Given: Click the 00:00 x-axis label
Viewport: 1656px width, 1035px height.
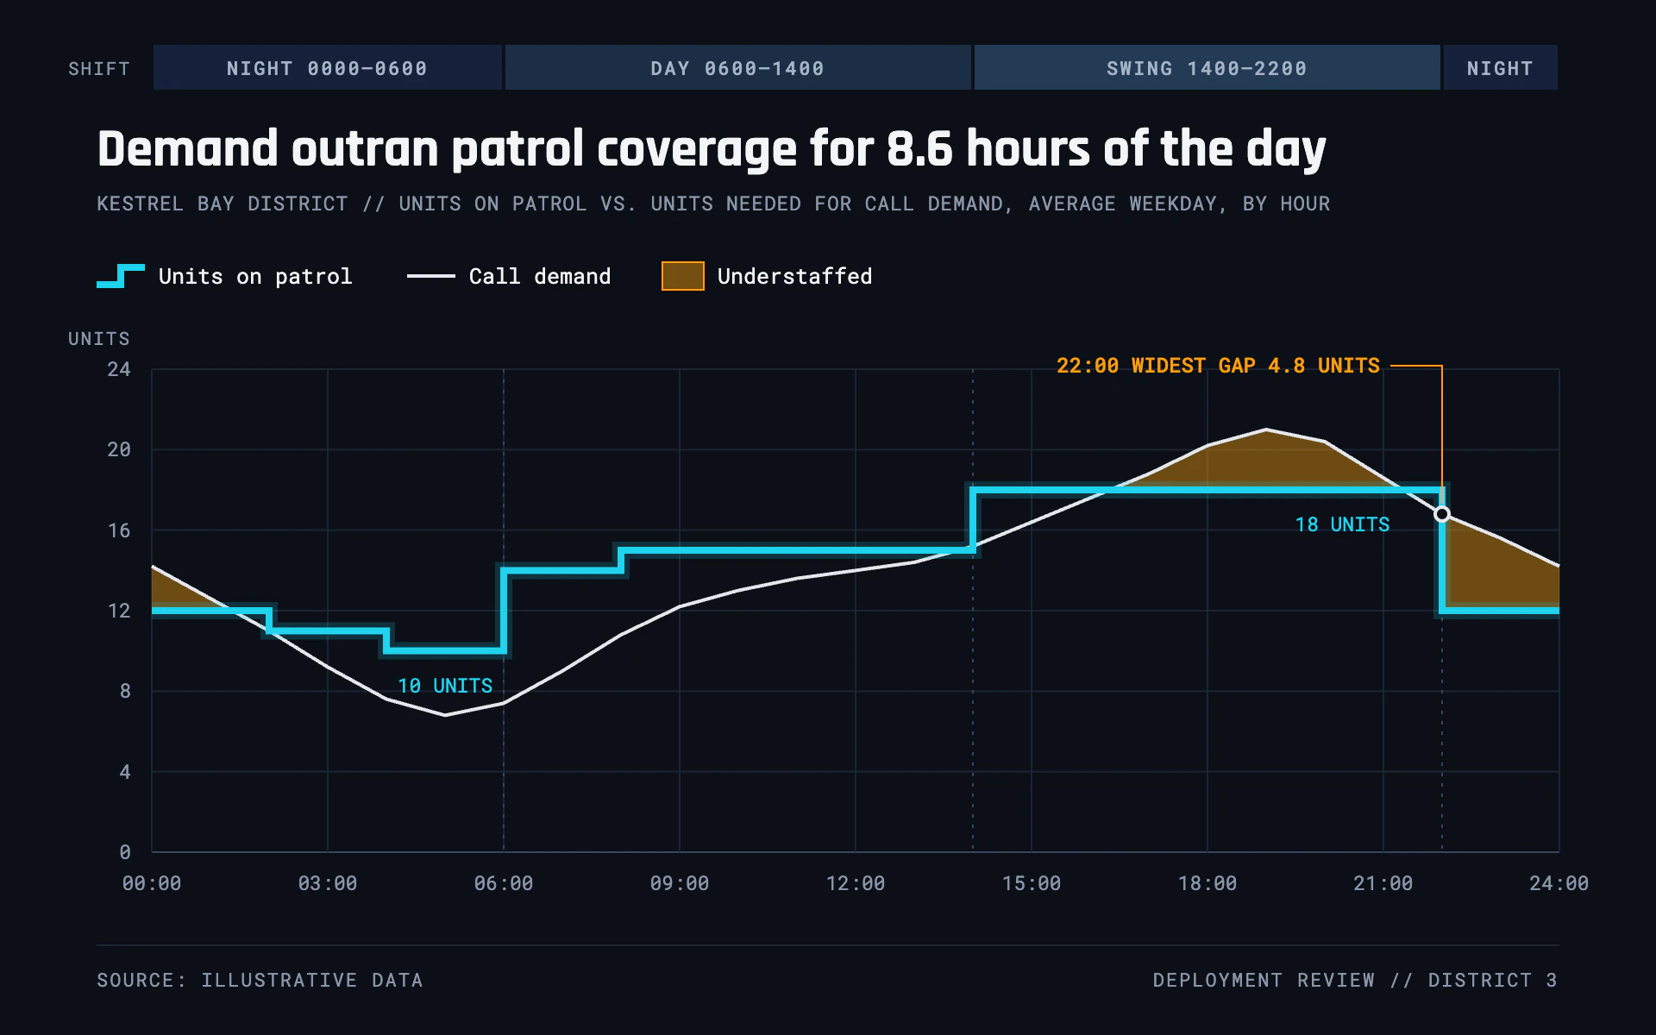Looking at the screenshot, I should tap(152, 883).
